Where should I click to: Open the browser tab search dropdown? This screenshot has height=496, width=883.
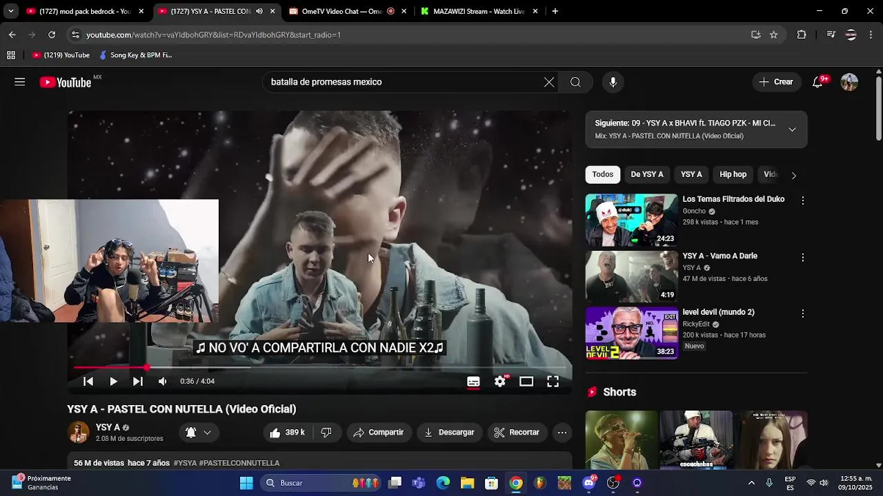click(x=10, y=11)
